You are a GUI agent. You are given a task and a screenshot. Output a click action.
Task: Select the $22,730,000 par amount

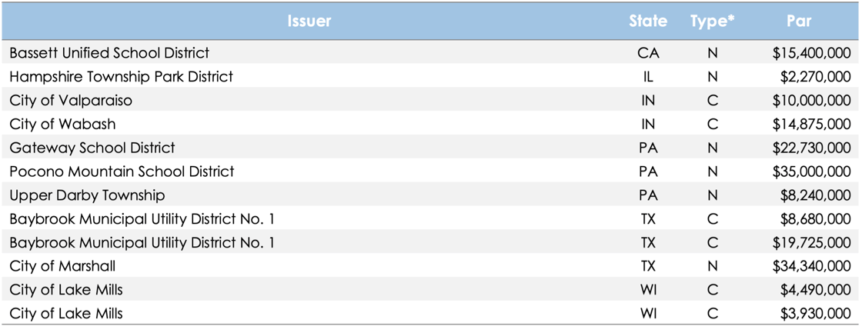click(812, 148)
